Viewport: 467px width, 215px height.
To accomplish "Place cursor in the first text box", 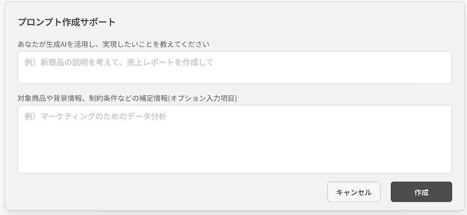I will pos(234,67).
